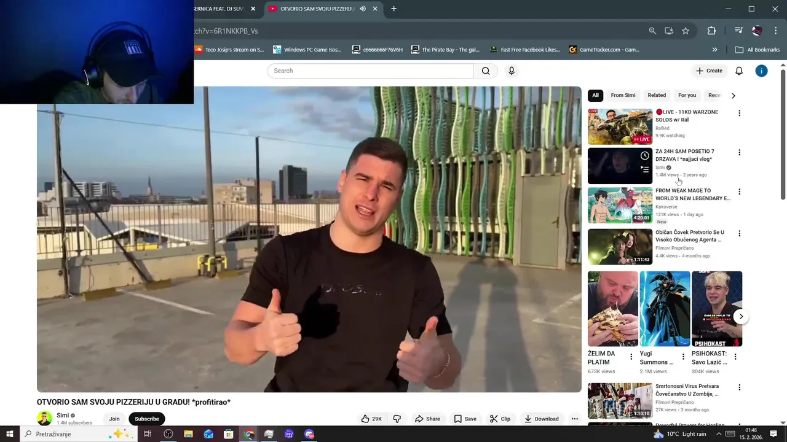Open options for Yugi Summons short
Viewport: 787px width, 442px height.
click(683, 356)
